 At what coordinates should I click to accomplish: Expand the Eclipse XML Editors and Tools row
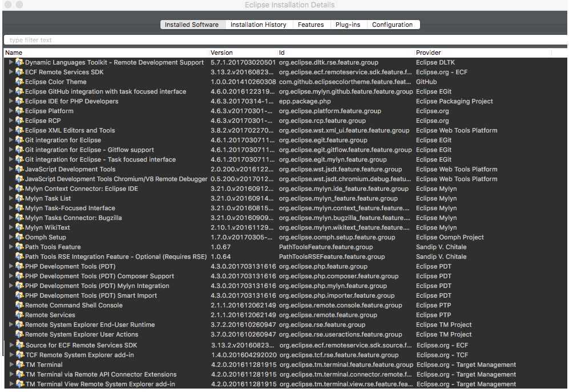tap(11, 130)
